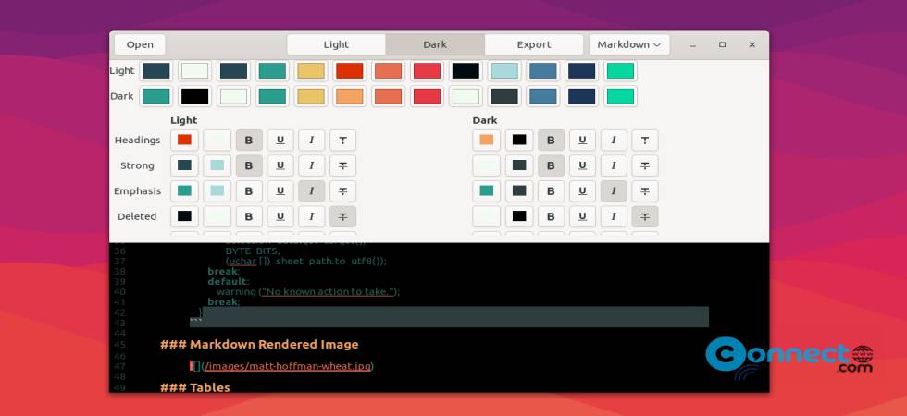Toggle italic for Dark Strong

pos(613,165)
